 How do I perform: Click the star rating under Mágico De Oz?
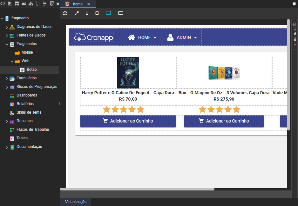tap(220, 110)
